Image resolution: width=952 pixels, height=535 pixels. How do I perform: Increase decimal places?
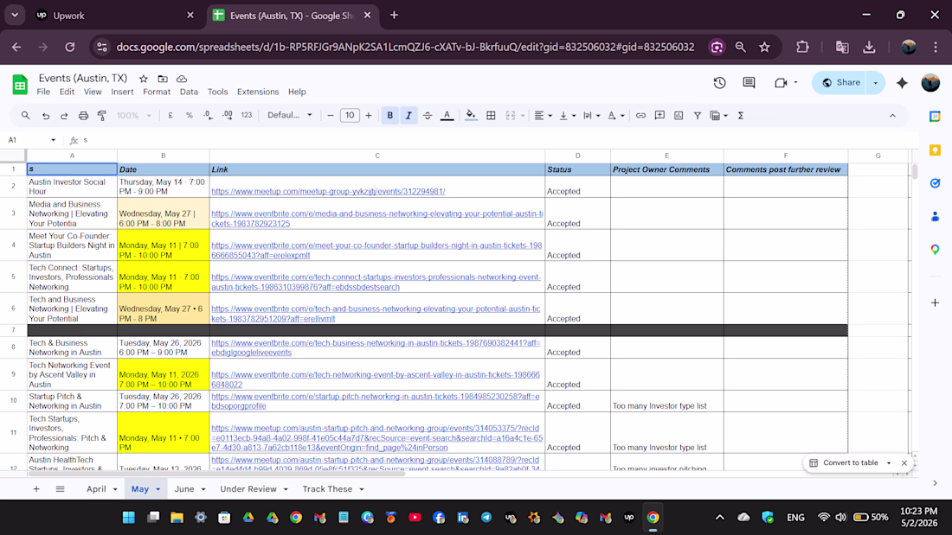coord(227,115)
